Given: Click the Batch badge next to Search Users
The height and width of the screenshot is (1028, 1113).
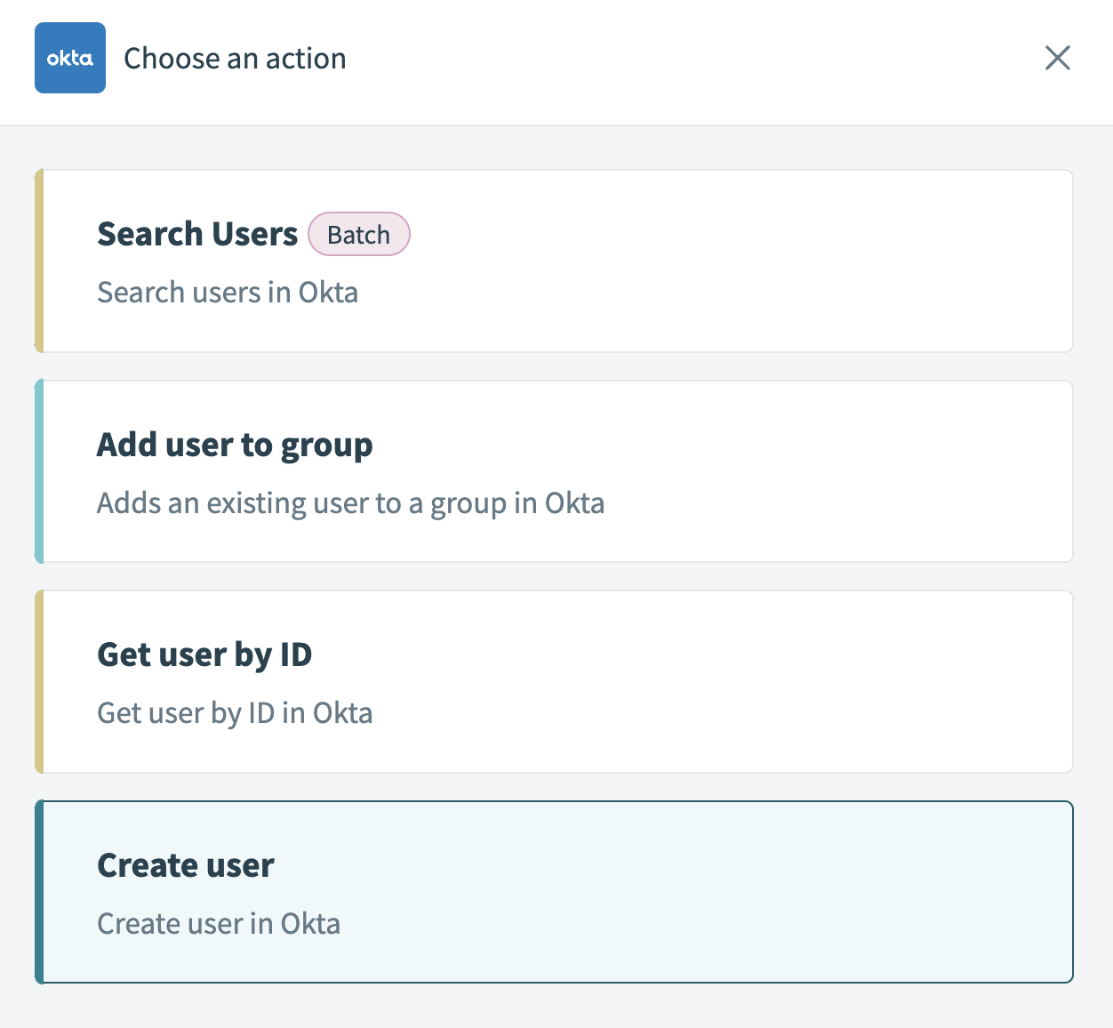Looking at the screenshot, I should pos(358,234).
